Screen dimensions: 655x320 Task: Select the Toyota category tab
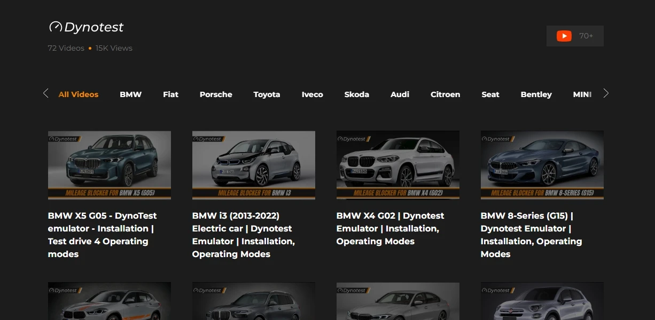point(267,94)
